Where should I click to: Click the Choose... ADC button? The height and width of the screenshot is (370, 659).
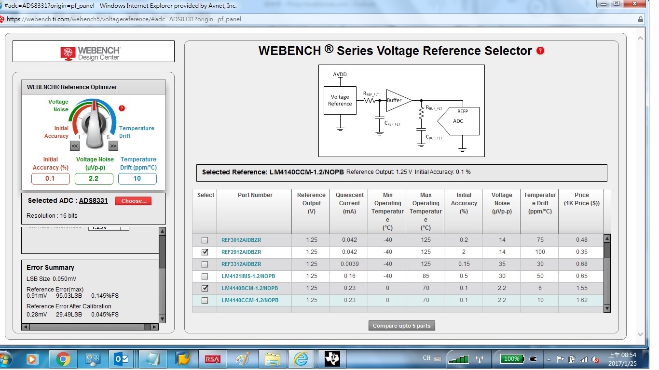pos(133,201)
